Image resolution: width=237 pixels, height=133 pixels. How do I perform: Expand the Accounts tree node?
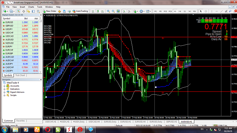tap(5, 86)
